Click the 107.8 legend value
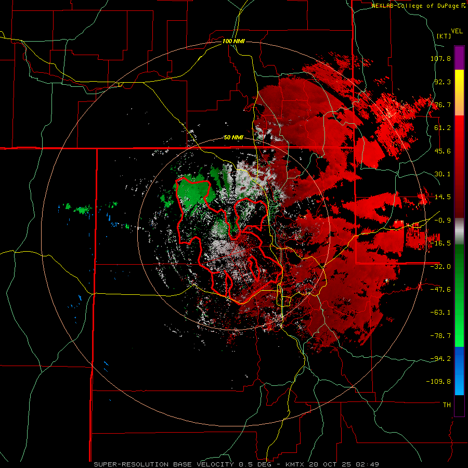This screenshot has height=468, width=468. pyautogui.click(x=440, y=58)
